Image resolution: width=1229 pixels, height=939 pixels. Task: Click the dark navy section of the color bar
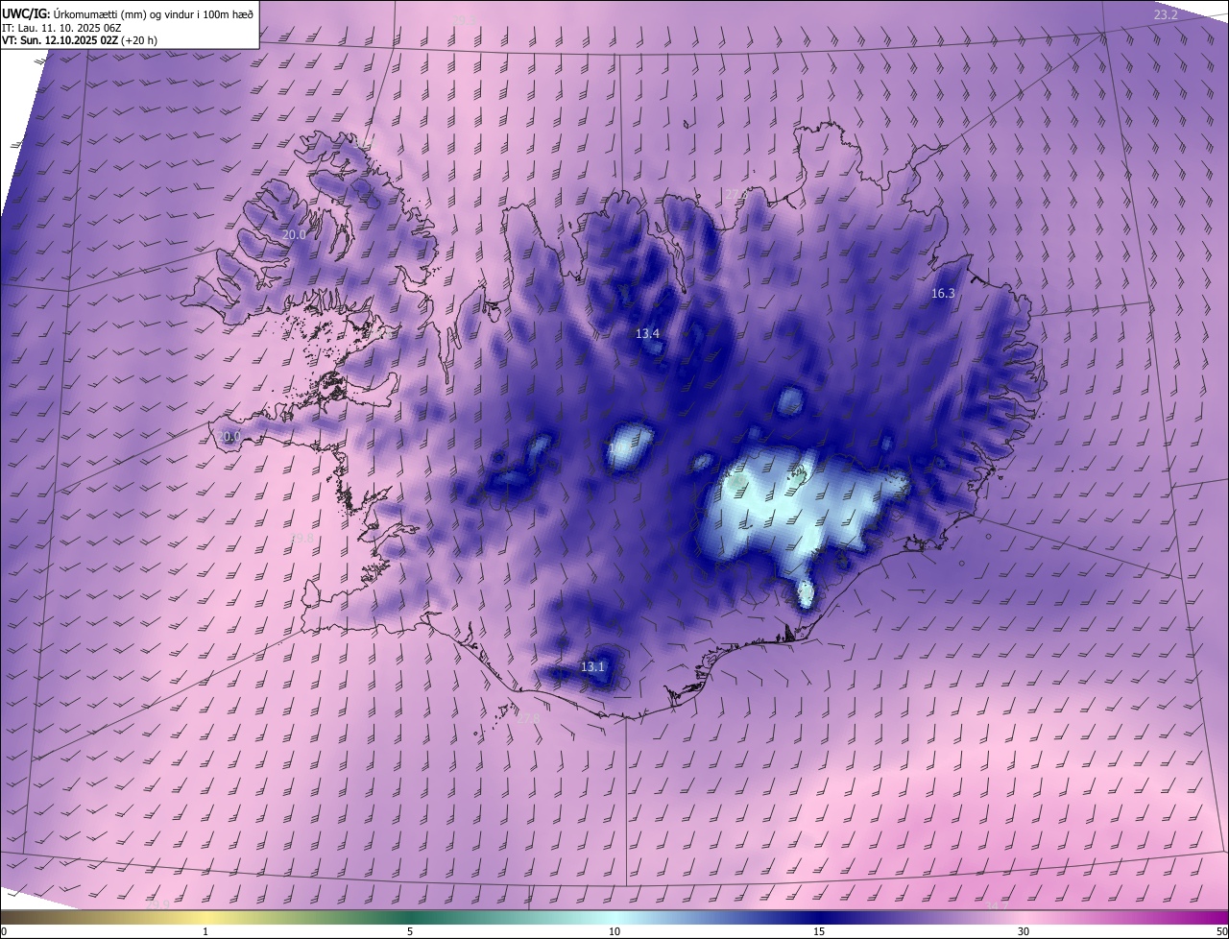(819, 917)
